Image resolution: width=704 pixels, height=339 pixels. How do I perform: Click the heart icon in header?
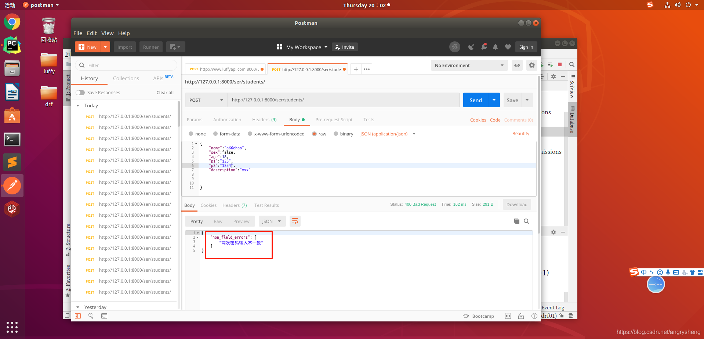tap(508, 47)
